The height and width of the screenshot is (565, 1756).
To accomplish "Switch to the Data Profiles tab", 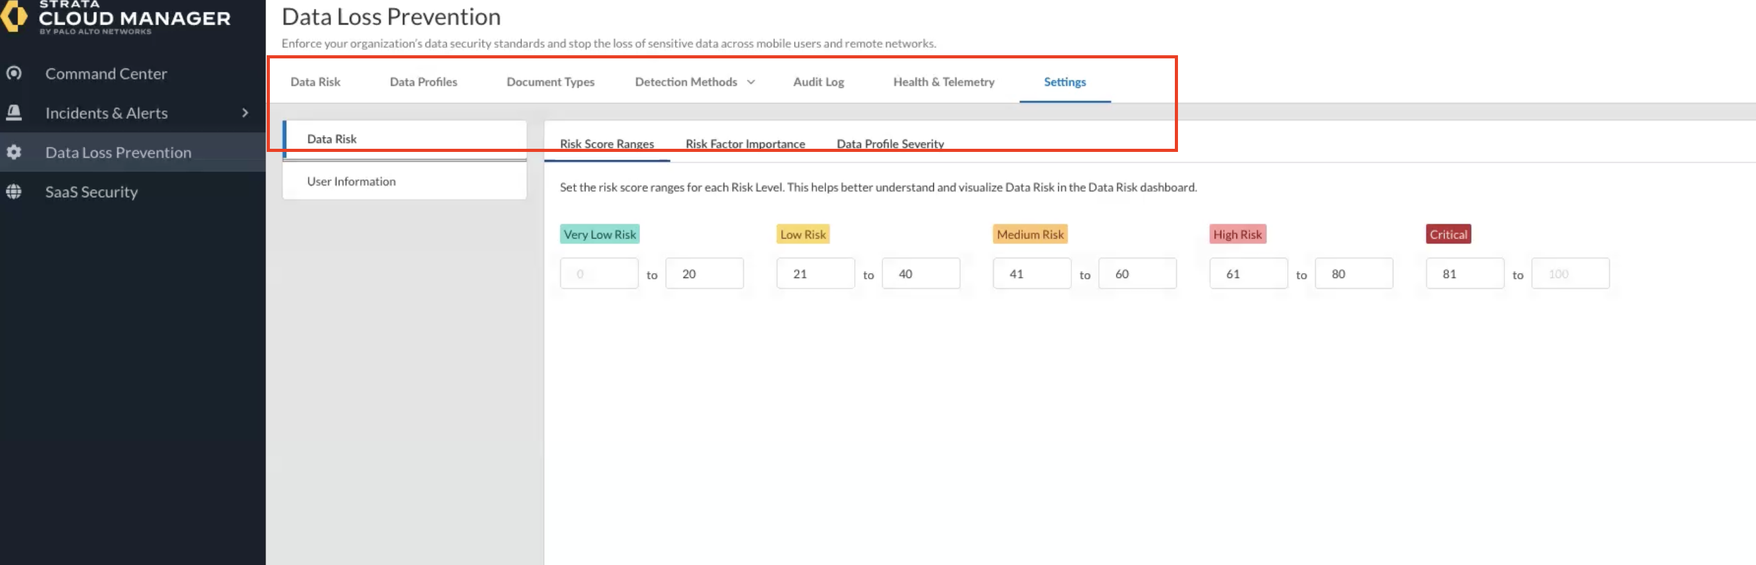I will coord(424,82).
